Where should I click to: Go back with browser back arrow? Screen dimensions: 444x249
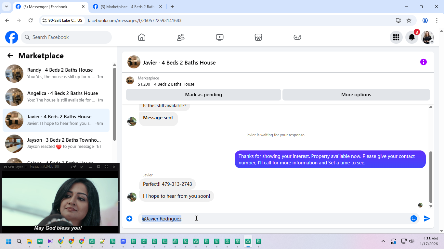point(7,20)
